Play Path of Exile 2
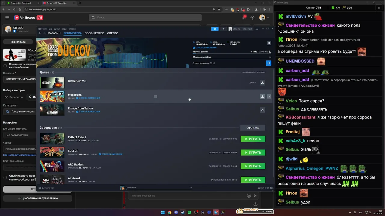 (x=253, y=139)
